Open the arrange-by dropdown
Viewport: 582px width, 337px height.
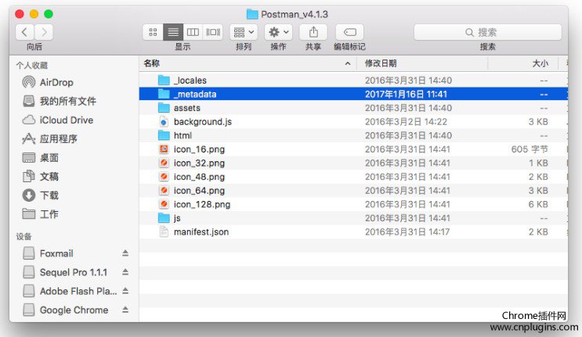(x=243, y=32)
